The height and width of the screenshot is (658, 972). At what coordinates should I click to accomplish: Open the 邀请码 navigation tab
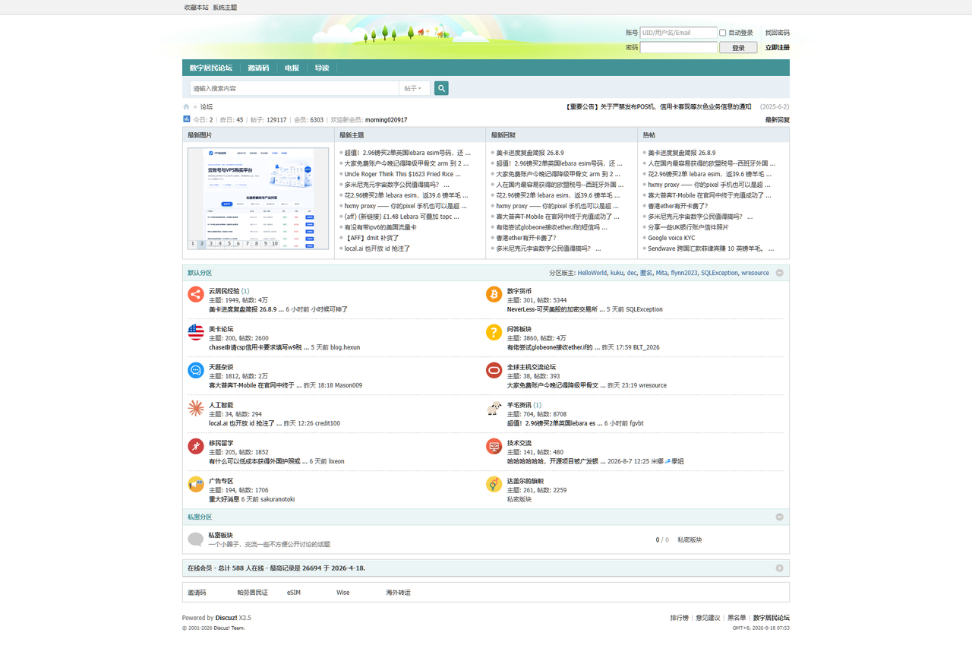[x=258, y=68]
